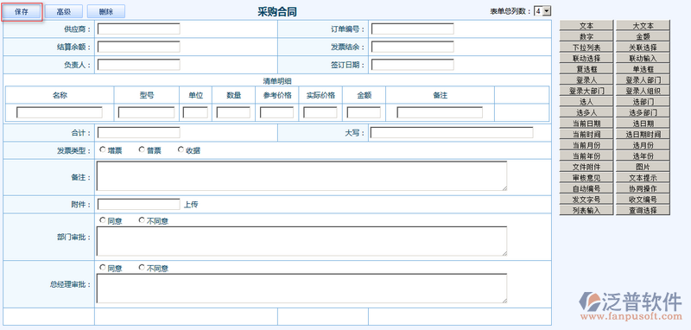The width and height of the screenshot is (691, 330).
Task: Add a 图片 control
Action: pos(643,167)
